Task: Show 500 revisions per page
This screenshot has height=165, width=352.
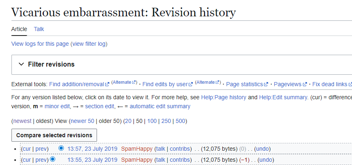Action: (180, 121)
